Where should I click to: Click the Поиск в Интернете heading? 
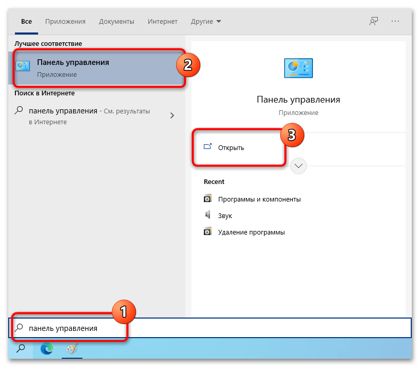44,93
